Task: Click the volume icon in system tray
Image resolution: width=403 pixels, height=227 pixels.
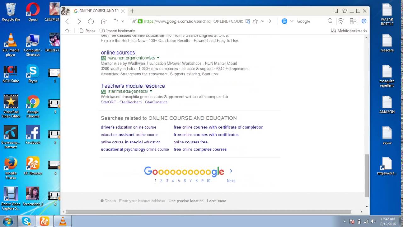Action: (x=373, y=221)
